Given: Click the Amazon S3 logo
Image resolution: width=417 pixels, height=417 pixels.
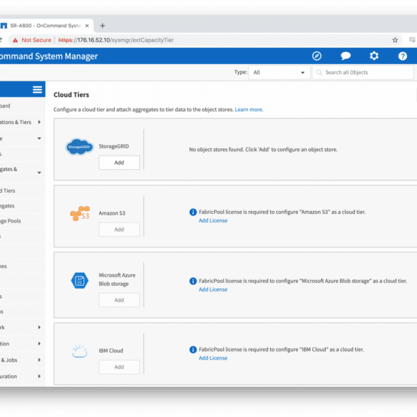Looking at the screenshot, I should coord(80,213).
